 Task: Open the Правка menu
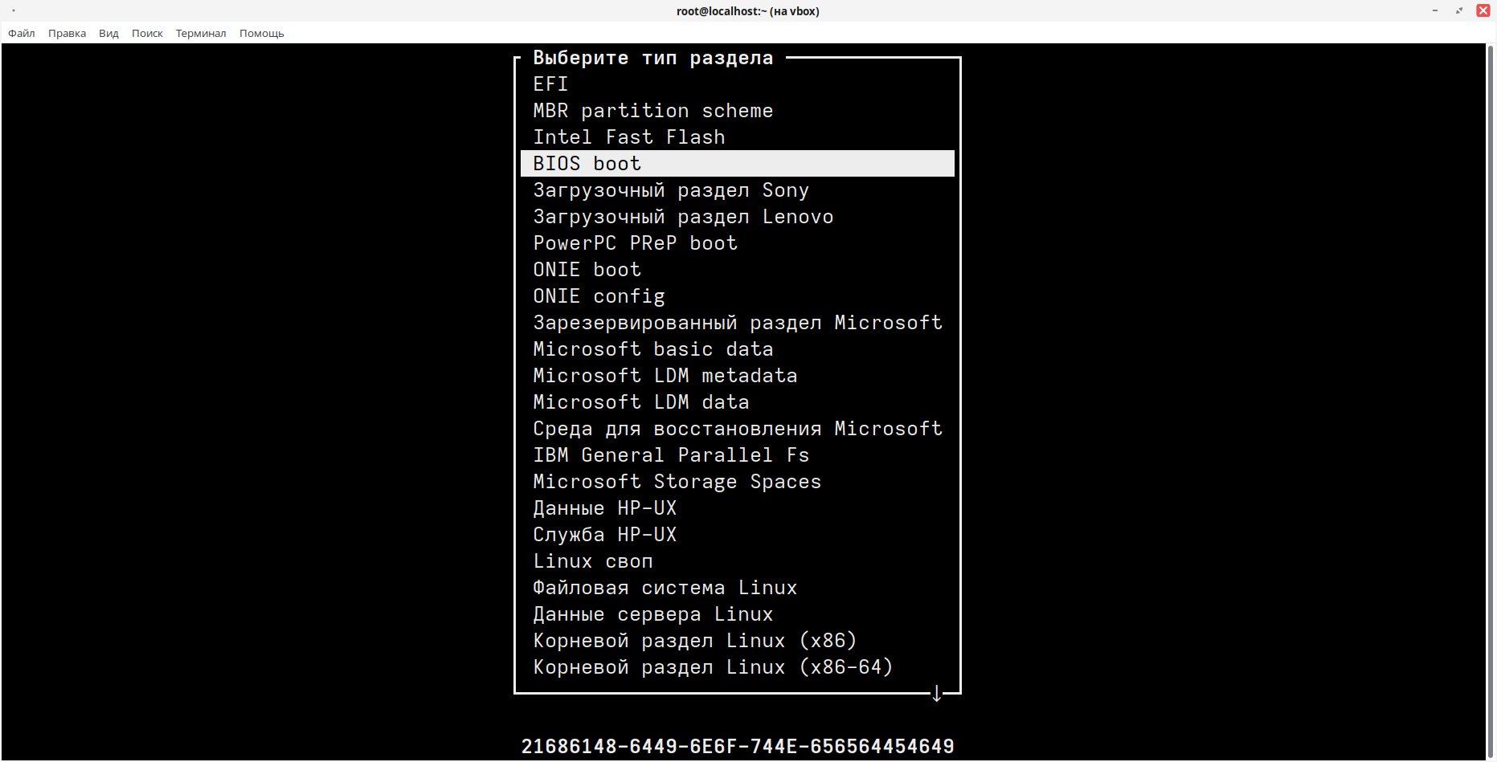click(x=67, y=33)
